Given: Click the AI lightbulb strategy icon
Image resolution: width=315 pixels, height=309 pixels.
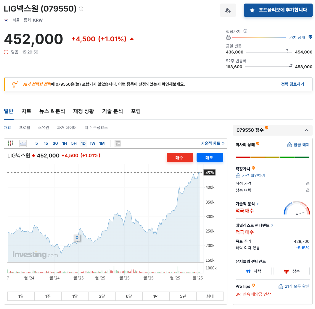Looking at the screenshot, I should tap(15, 84).
